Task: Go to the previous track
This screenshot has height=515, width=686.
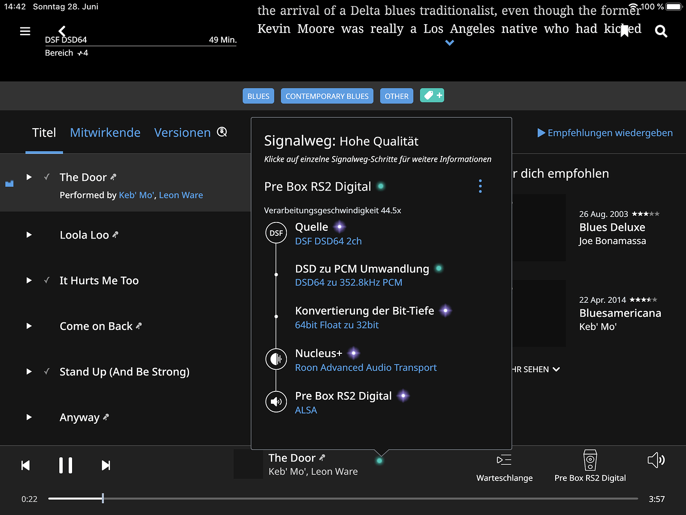Action: click(25, 466)
